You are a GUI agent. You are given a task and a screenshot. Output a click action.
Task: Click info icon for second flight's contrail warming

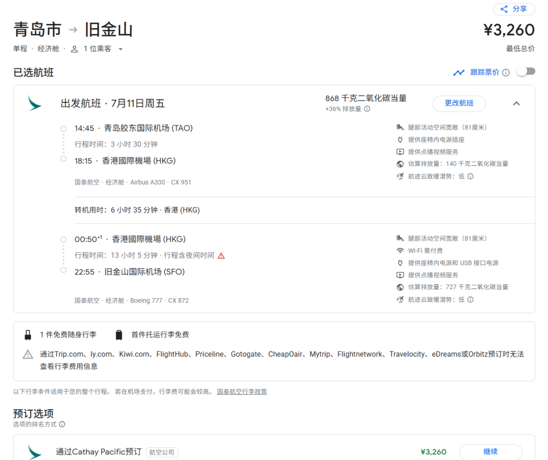pos(470,300)
